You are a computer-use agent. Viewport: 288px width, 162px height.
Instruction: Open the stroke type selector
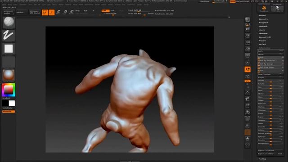click(9, 35)
